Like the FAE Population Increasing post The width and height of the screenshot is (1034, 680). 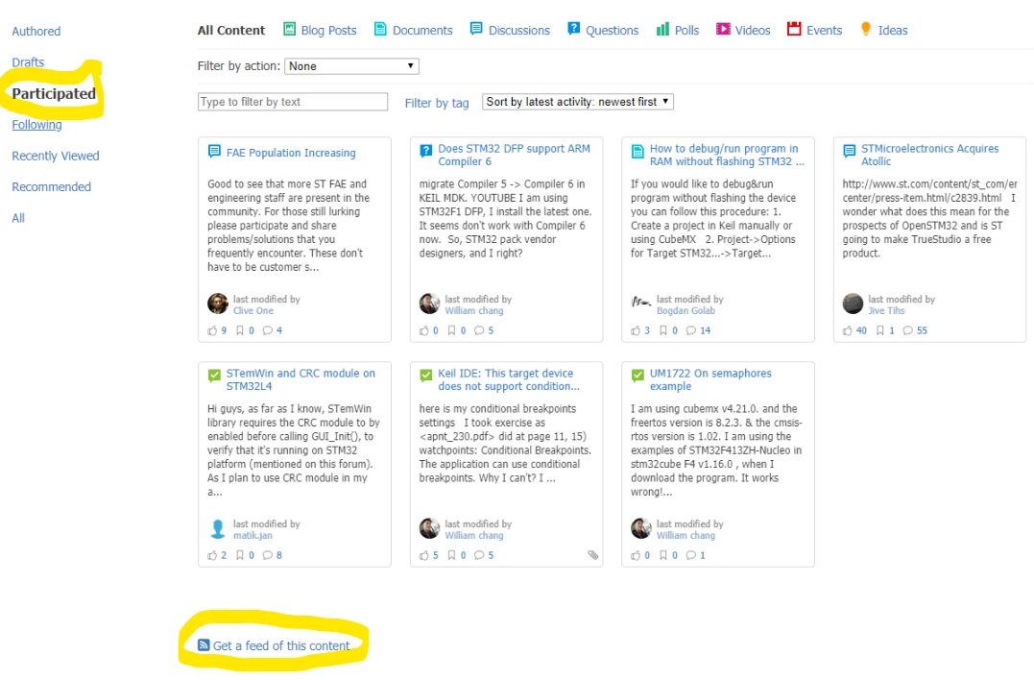[212, 330]
